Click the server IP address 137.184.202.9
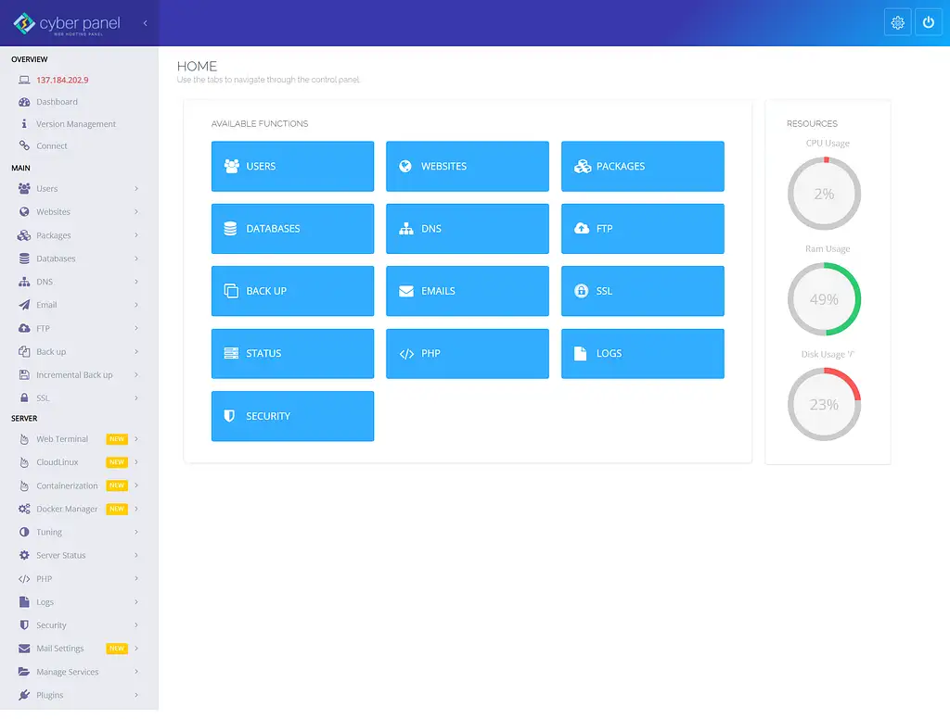Image resolution: width=950 pixels, height=719 pixels. (62, 80)
